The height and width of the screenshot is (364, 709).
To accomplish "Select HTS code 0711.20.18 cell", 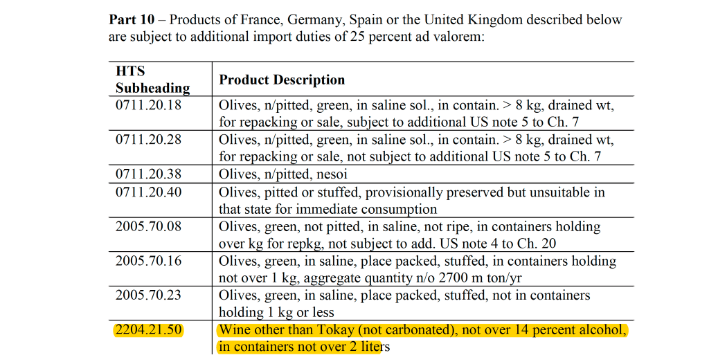I will pyautogui.click(x=148, y=106).
